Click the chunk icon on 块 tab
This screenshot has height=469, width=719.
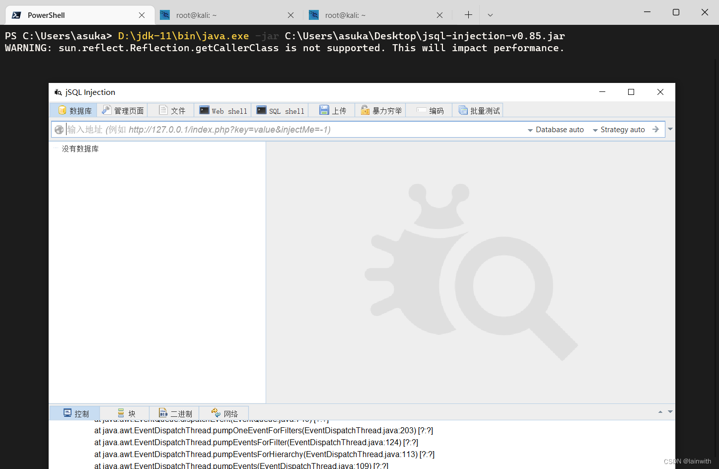click(x=121, y=413)
